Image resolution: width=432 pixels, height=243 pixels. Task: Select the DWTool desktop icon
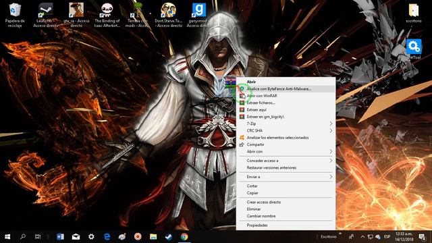[x=414, y=49]
